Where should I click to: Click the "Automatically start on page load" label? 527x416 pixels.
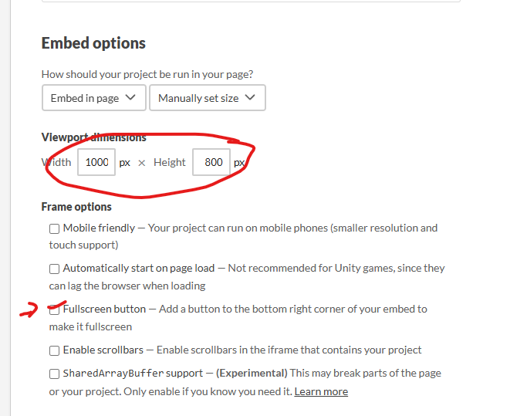click(x=139, y=268)
